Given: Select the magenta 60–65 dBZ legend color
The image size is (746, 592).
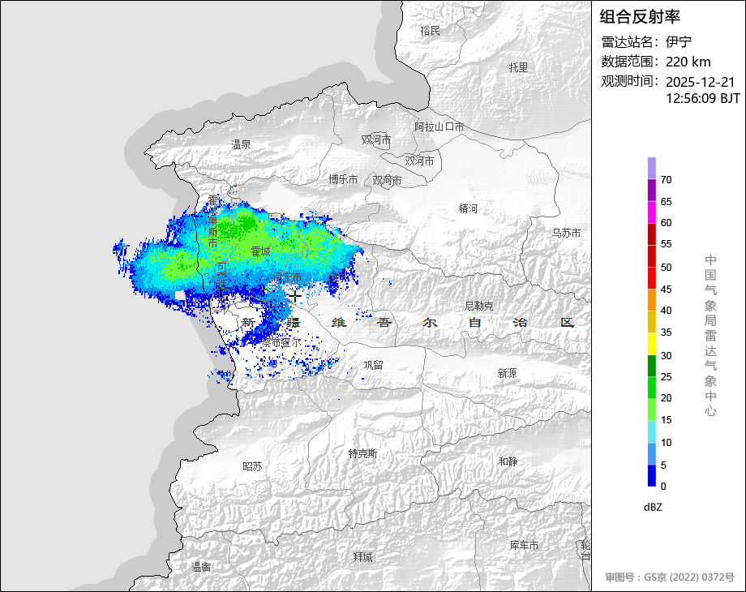Looking at the screenshot, I should tap(651, 212).
